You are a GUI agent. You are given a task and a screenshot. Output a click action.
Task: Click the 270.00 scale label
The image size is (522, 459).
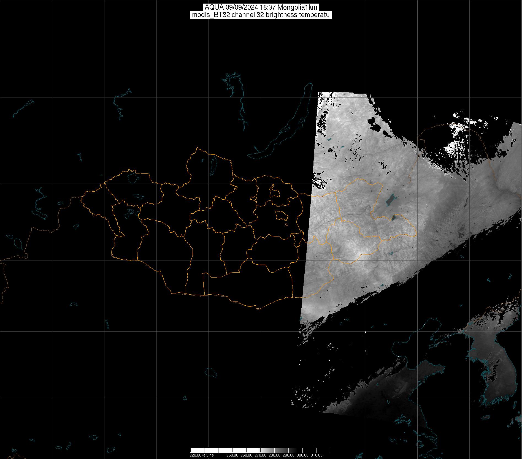261,455
